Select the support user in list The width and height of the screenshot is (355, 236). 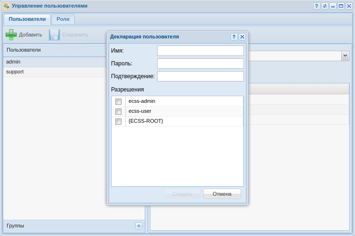(15, 72)
